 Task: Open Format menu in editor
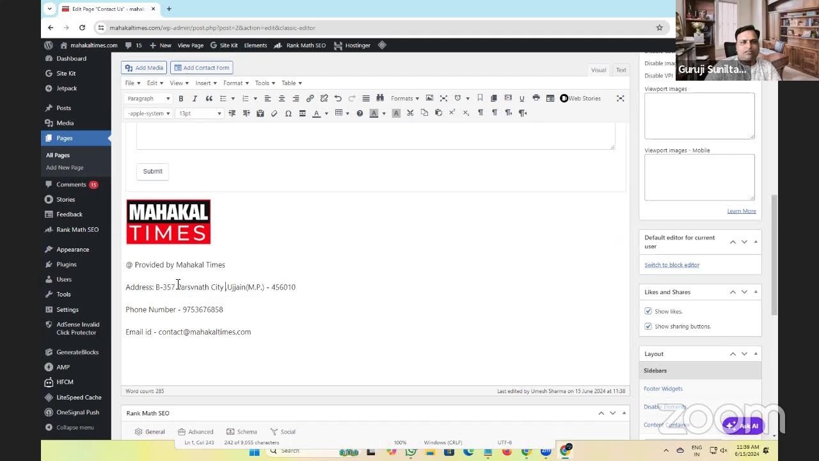pos(236,83)
